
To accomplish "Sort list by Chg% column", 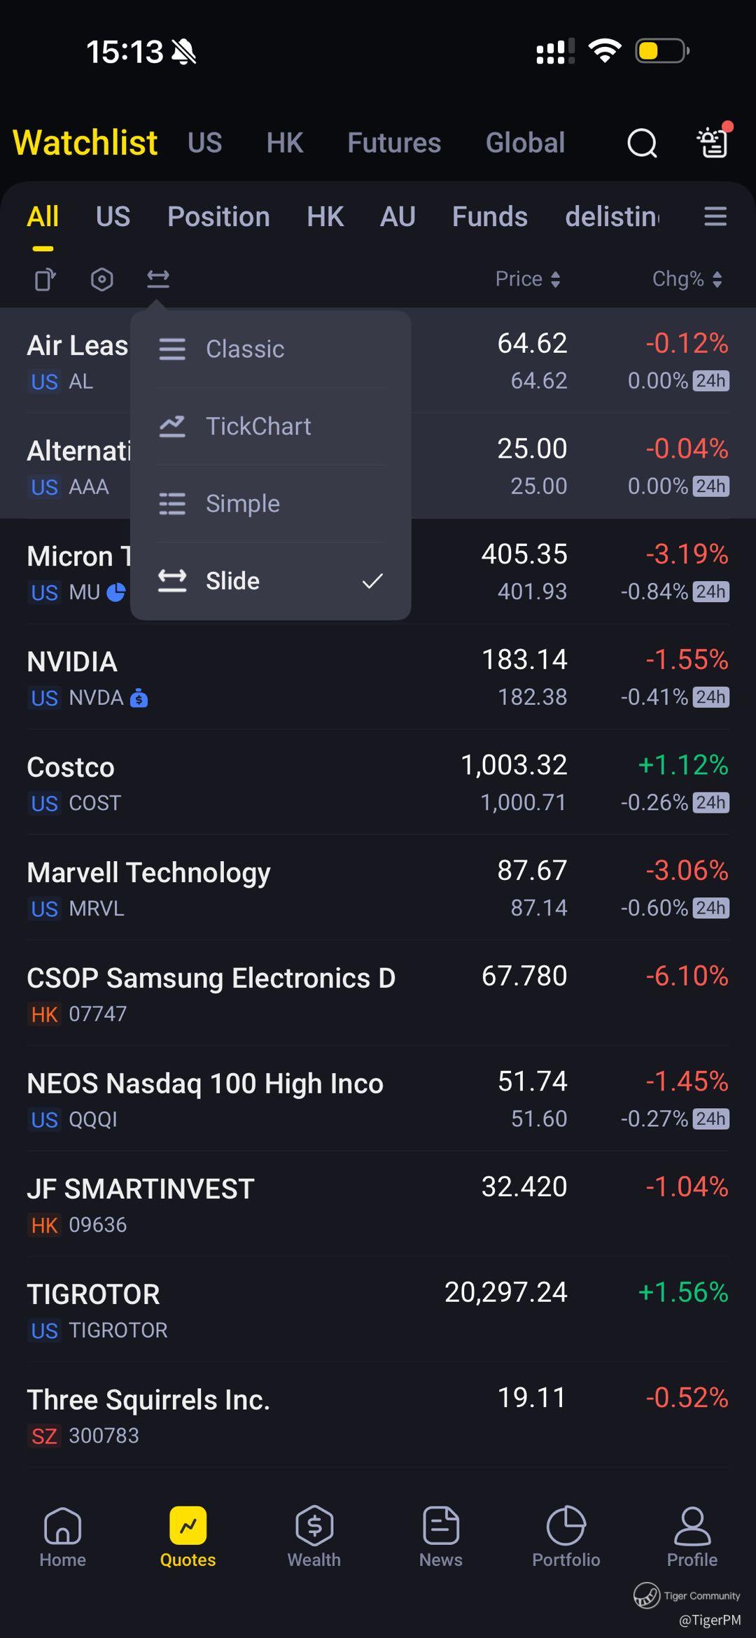I will tap(686, 279).
